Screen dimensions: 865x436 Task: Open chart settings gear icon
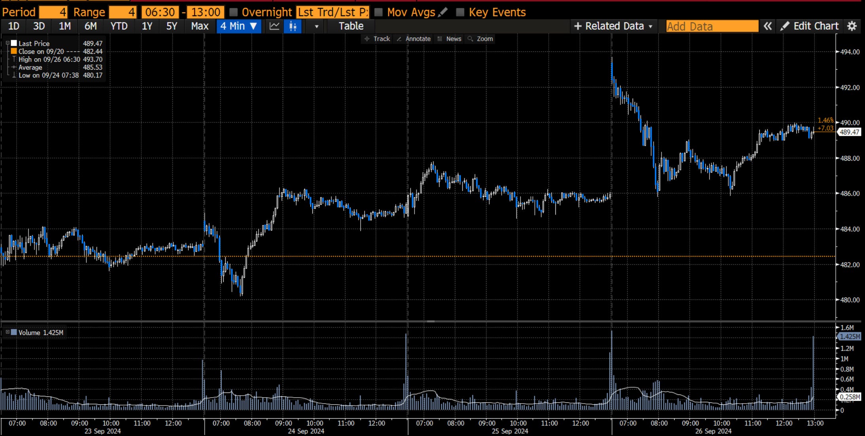[852, 26]
